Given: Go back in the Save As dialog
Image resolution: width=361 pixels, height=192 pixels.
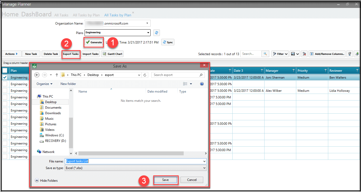Looking at the screenshot, I should pyautogui.click(x=37, y=75).
